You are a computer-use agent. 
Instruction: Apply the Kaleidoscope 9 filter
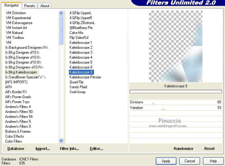point(166,161)
